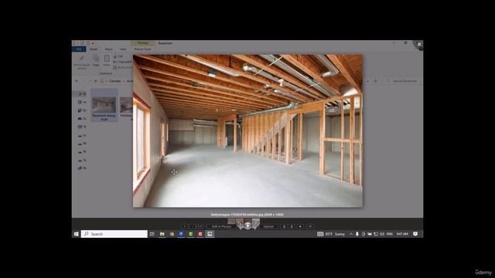The width and height of the screenshot is (495, 278).
Task: Go to previous photo with left arrow
Action: pyautogui.click(x=241, y=226)
